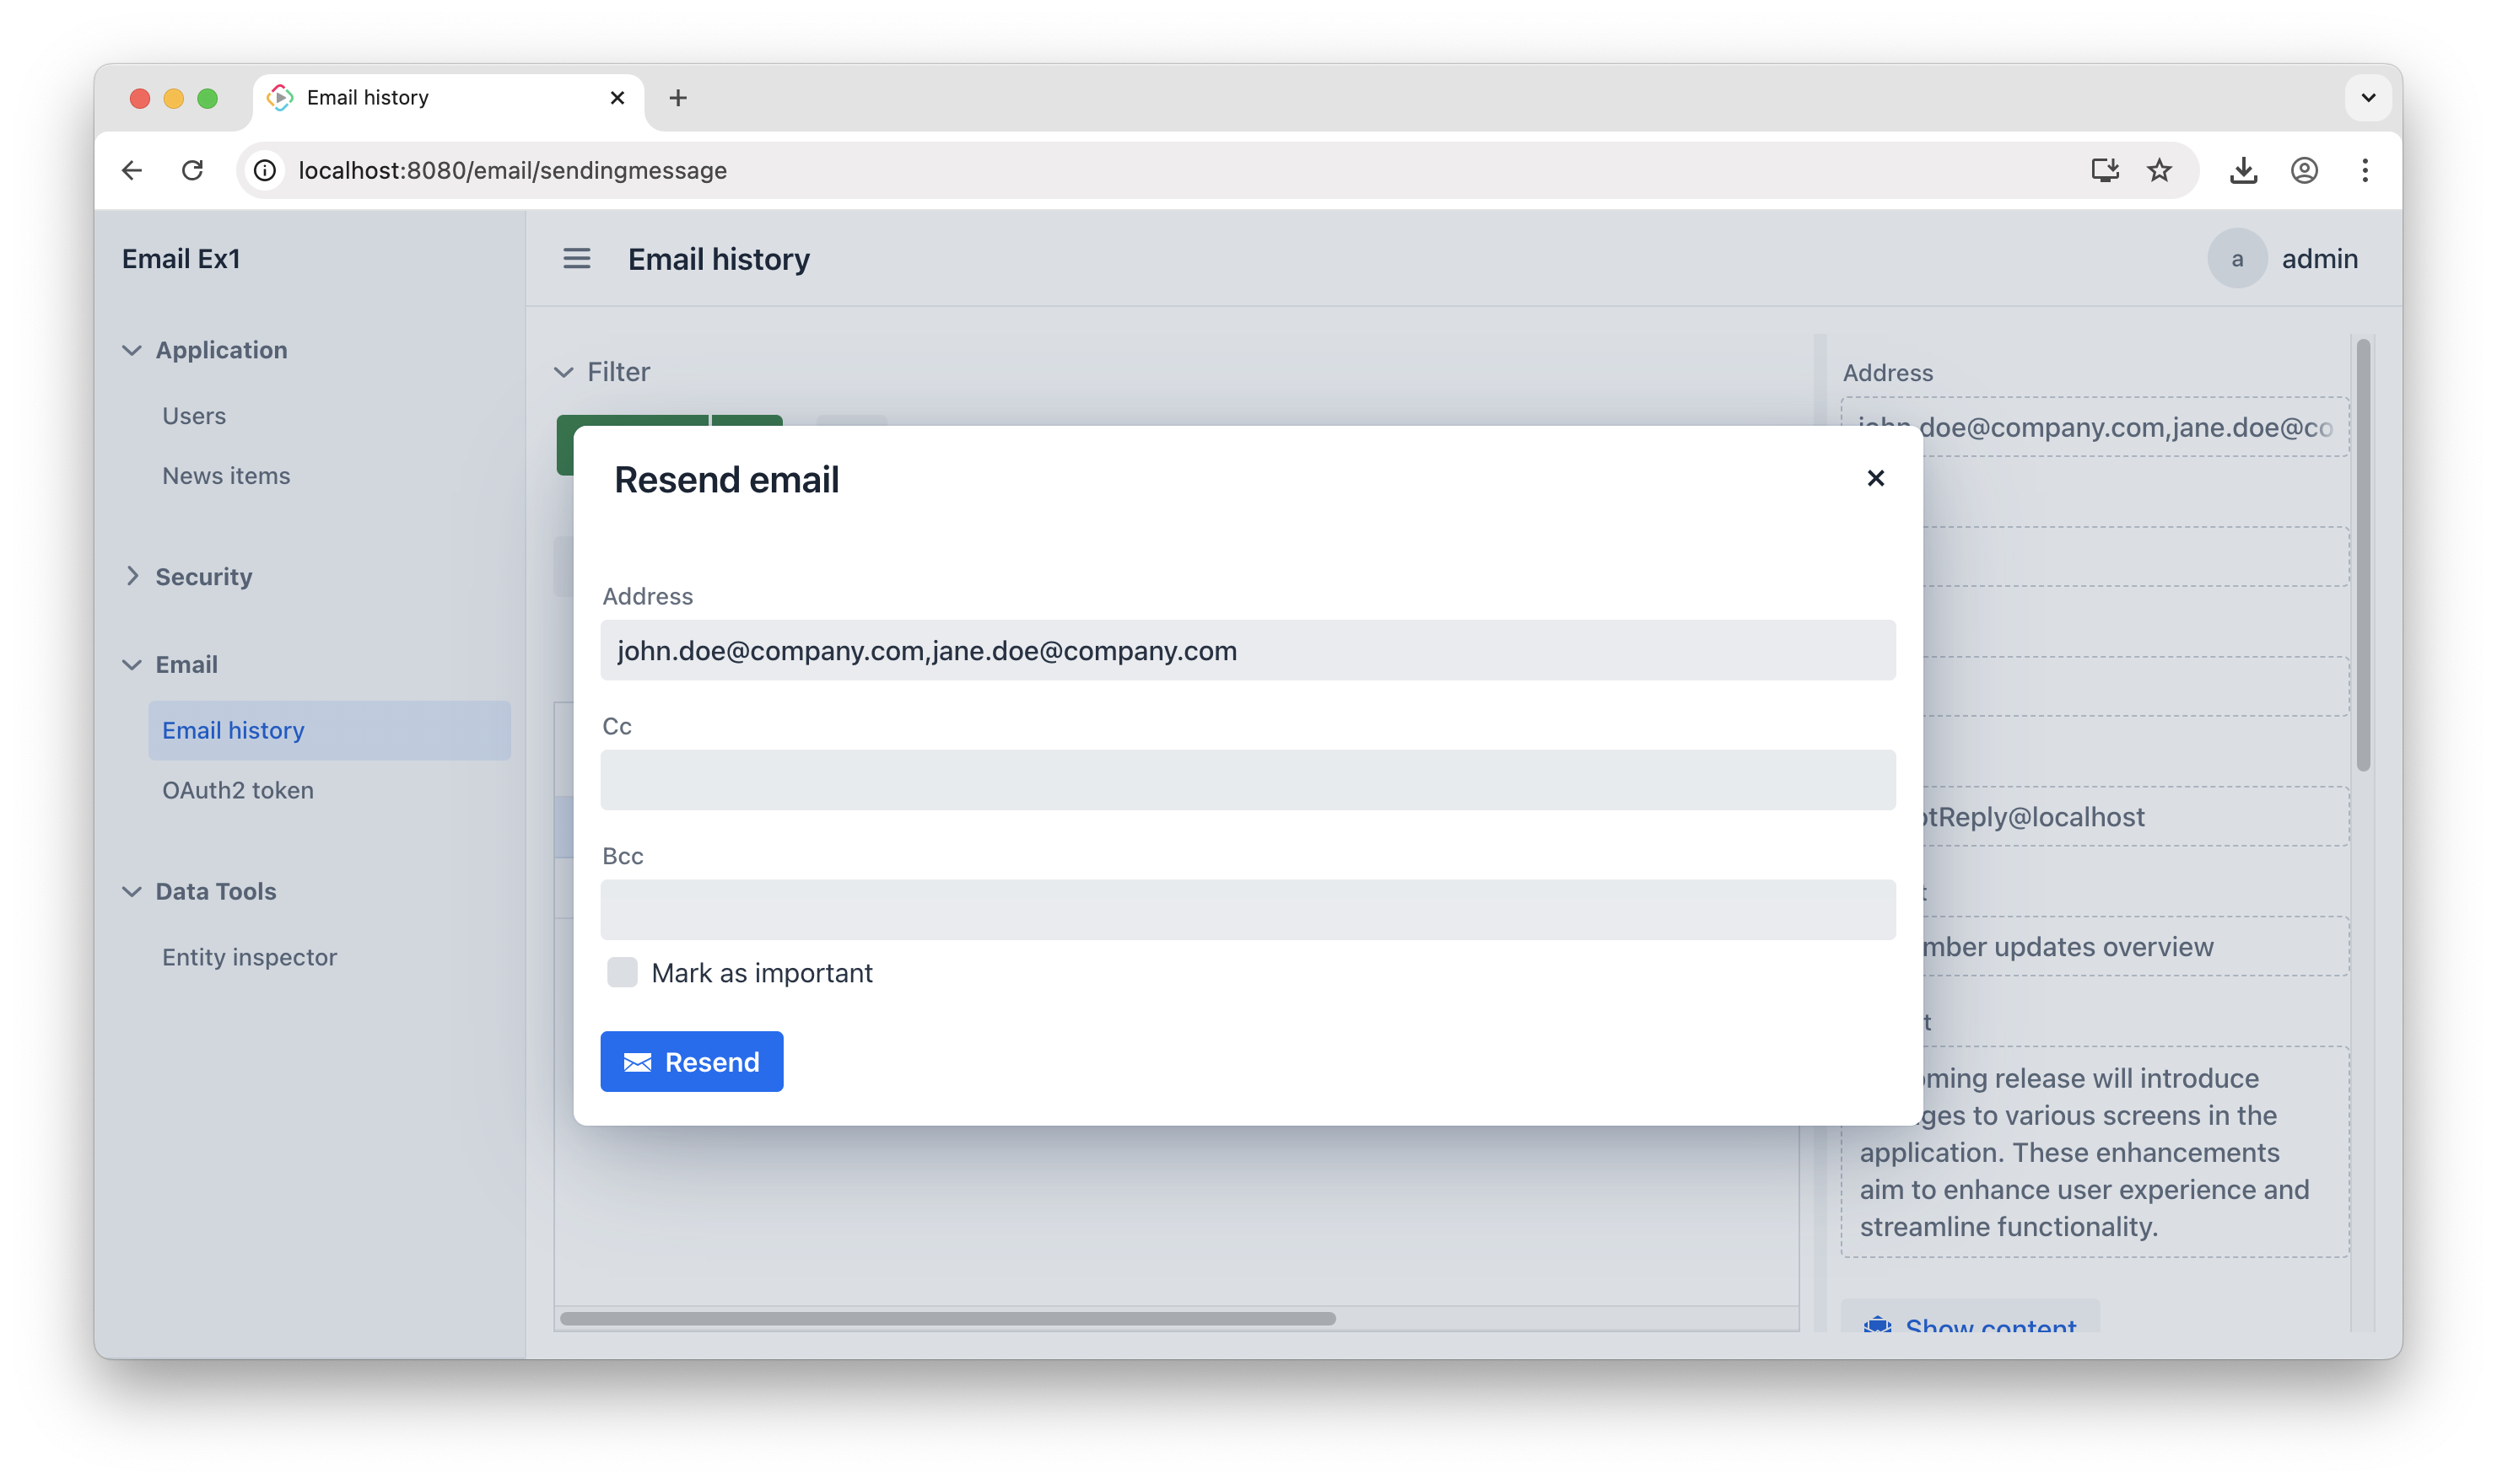Click the Address field in dialog

(1247, 650)
